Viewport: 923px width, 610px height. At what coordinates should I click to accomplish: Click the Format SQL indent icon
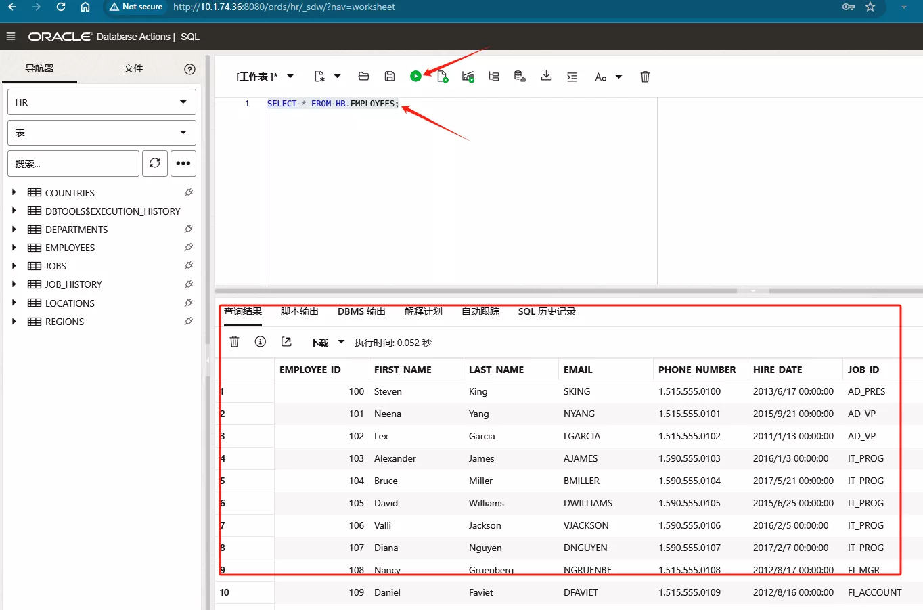tap(572, 77)
